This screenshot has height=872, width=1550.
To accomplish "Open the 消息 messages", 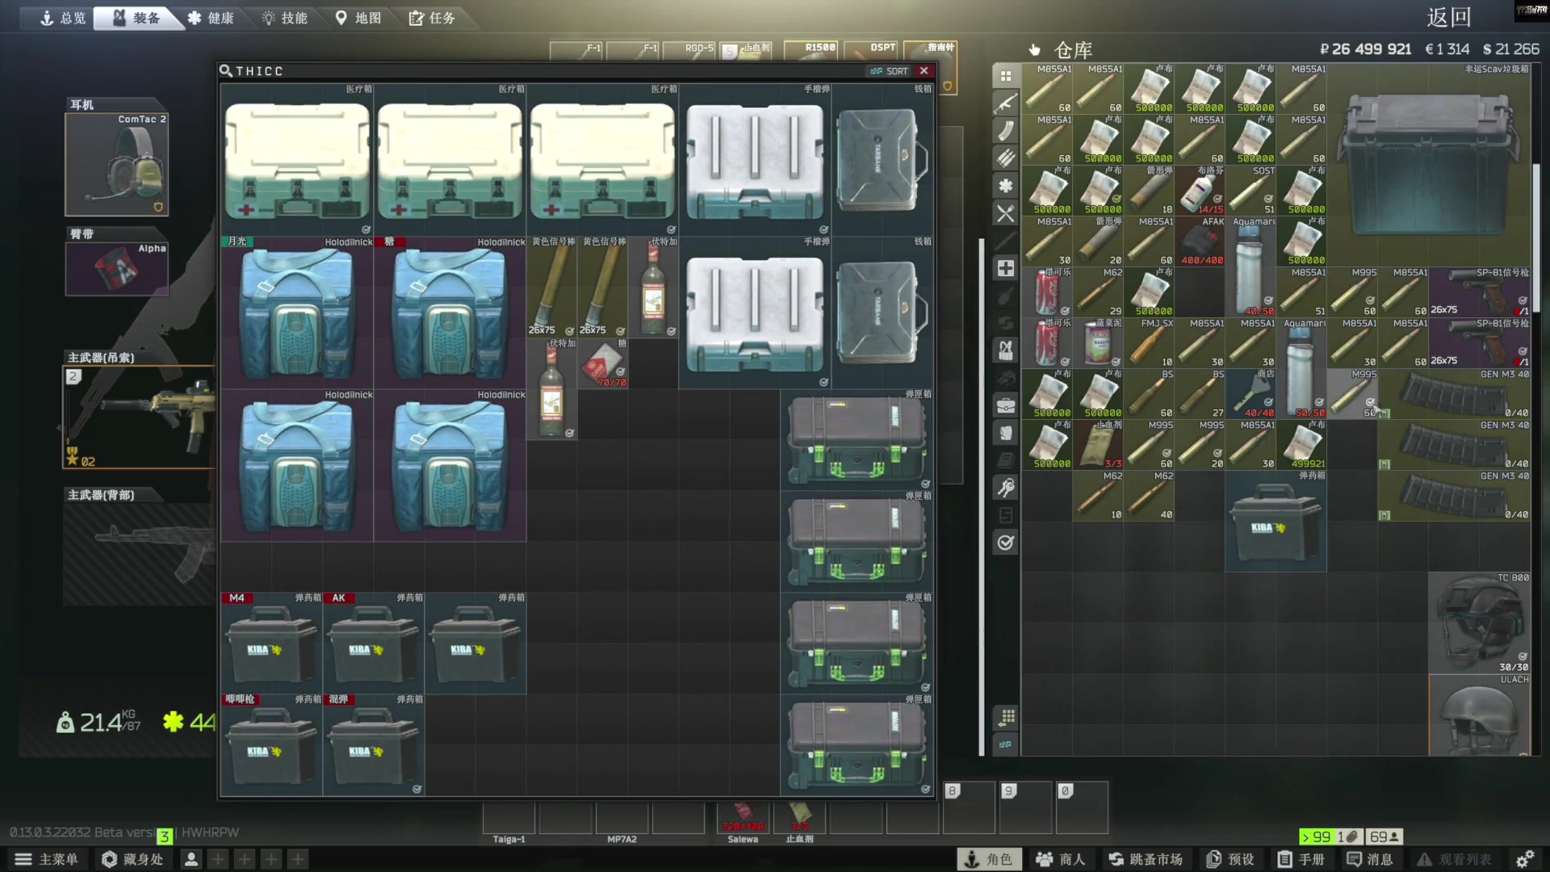I will pyautogui.click(x=1370, y=859).
